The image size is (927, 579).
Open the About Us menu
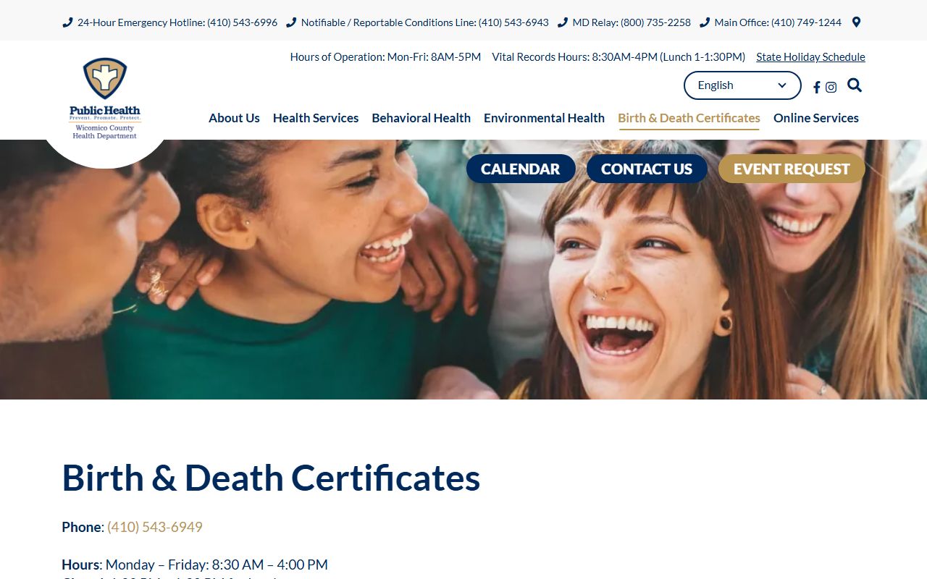click(x=234, y=118)
